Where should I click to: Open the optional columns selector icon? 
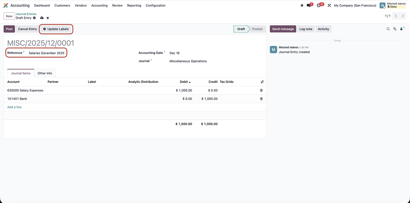(x=262, y=82)
